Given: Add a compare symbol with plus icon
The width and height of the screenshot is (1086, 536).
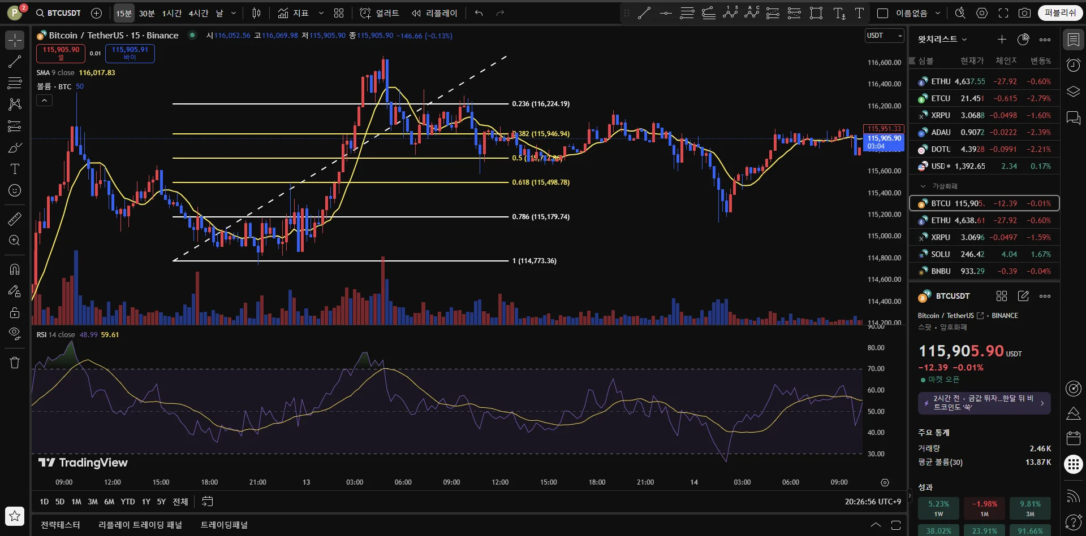Looking at the screenshot, I should click(96, 13).
